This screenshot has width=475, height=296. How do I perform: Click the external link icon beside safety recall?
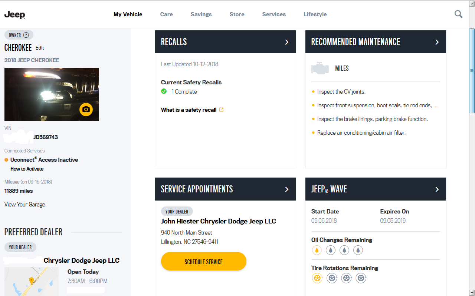click(222, 110)
